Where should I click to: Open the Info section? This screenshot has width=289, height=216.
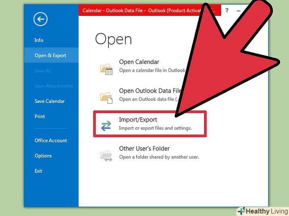(39, 40)
